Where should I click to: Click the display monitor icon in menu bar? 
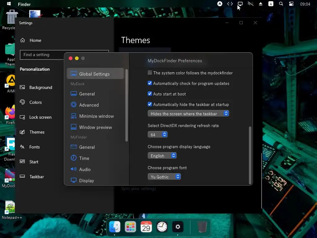click(x=240, y=4)
